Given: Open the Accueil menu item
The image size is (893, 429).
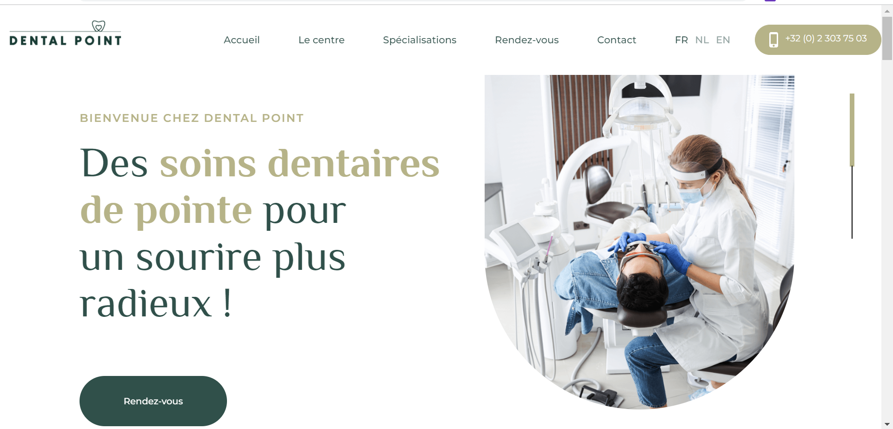Looking at the screenshot, I should (x=241, y=40).
